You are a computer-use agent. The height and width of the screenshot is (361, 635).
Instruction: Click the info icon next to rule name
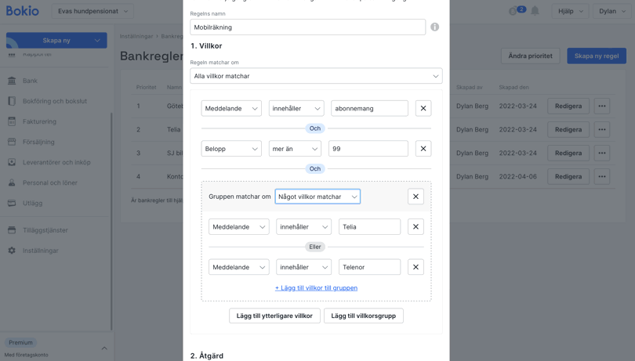tap(434, 27)
